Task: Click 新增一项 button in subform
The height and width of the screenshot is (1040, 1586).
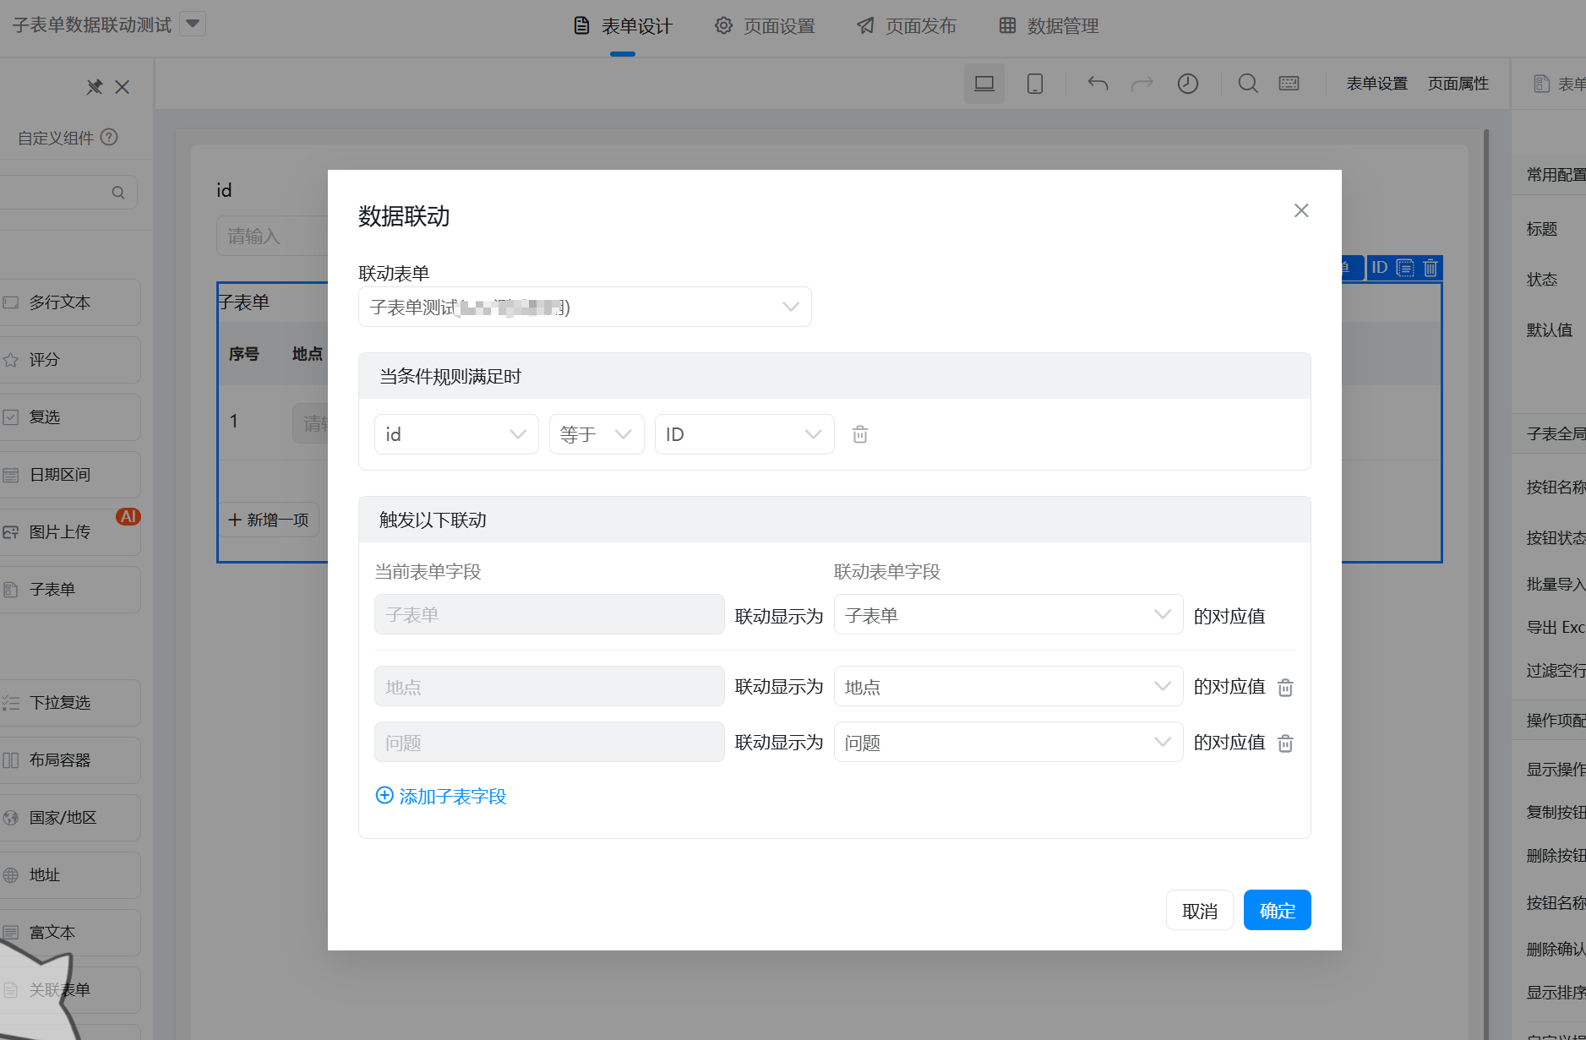Action: click(x=270, y=520)
